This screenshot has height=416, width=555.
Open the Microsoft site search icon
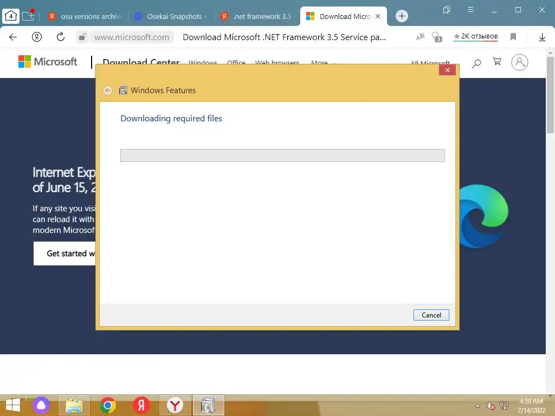476,63
